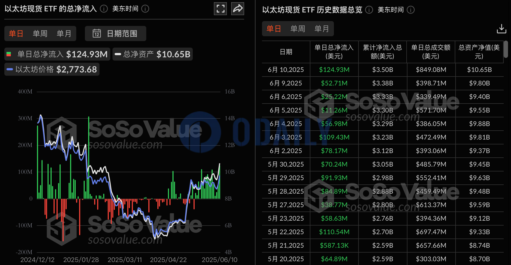Image resolution: width=511 pixels, height=265 pixels.
Task: Click the blue line swatch of 以太坊价格
Action: point(10,69)
